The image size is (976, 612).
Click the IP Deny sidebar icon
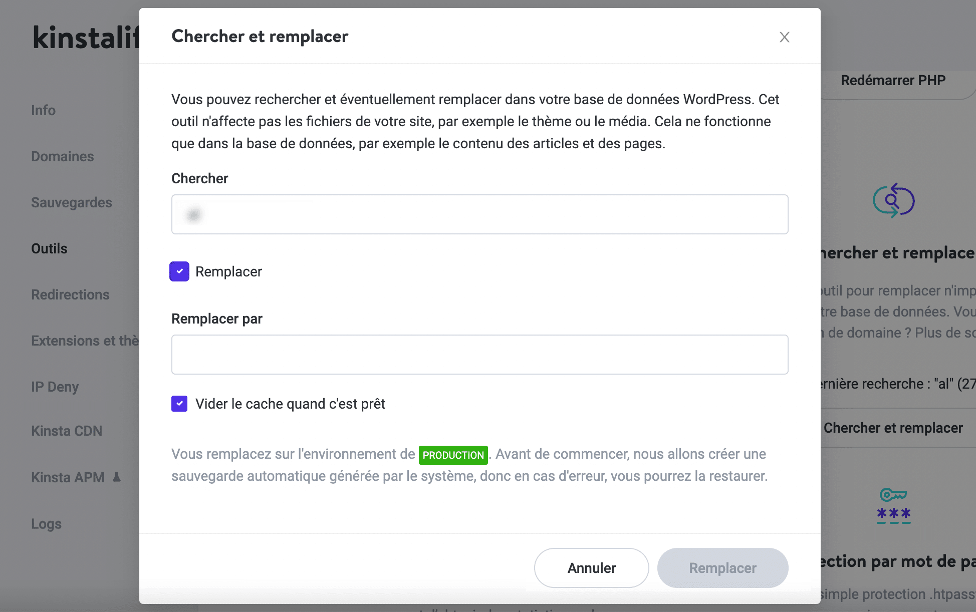55,385
